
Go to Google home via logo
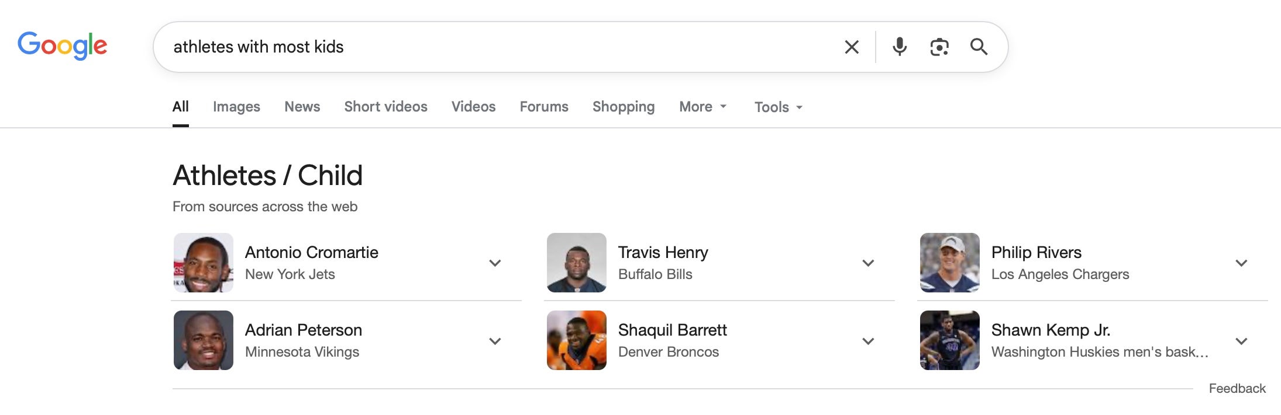(62, 46)
